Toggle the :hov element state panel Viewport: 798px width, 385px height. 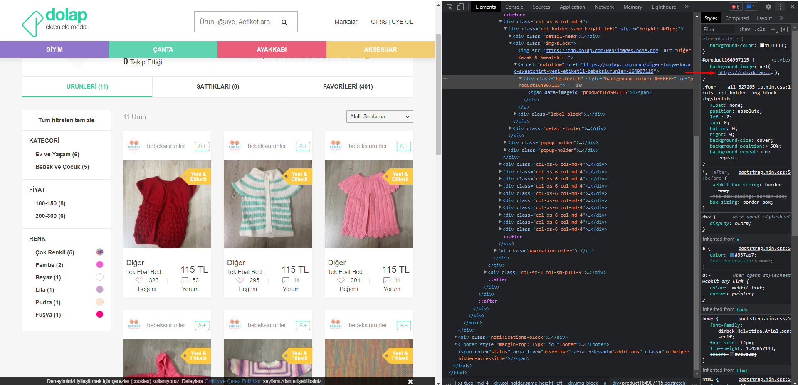point(744,29)
